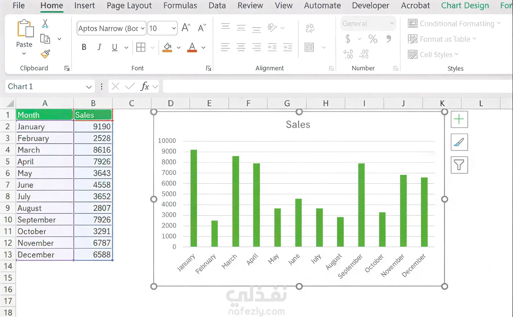Screen dimensions: 513x317
Task: Toggle Underline formatting
Action: [x=115, y=47]
